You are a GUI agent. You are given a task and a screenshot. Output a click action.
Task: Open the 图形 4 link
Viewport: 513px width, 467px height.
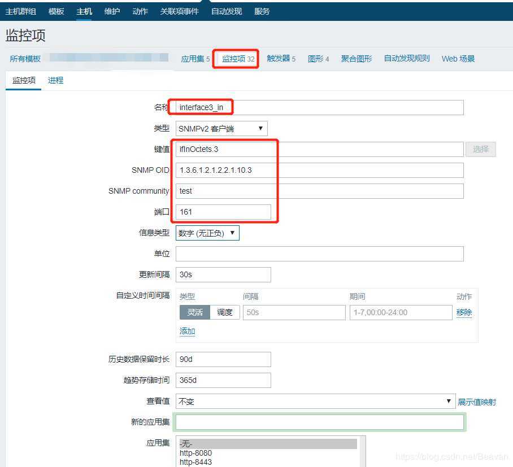(x=318, y=59)
